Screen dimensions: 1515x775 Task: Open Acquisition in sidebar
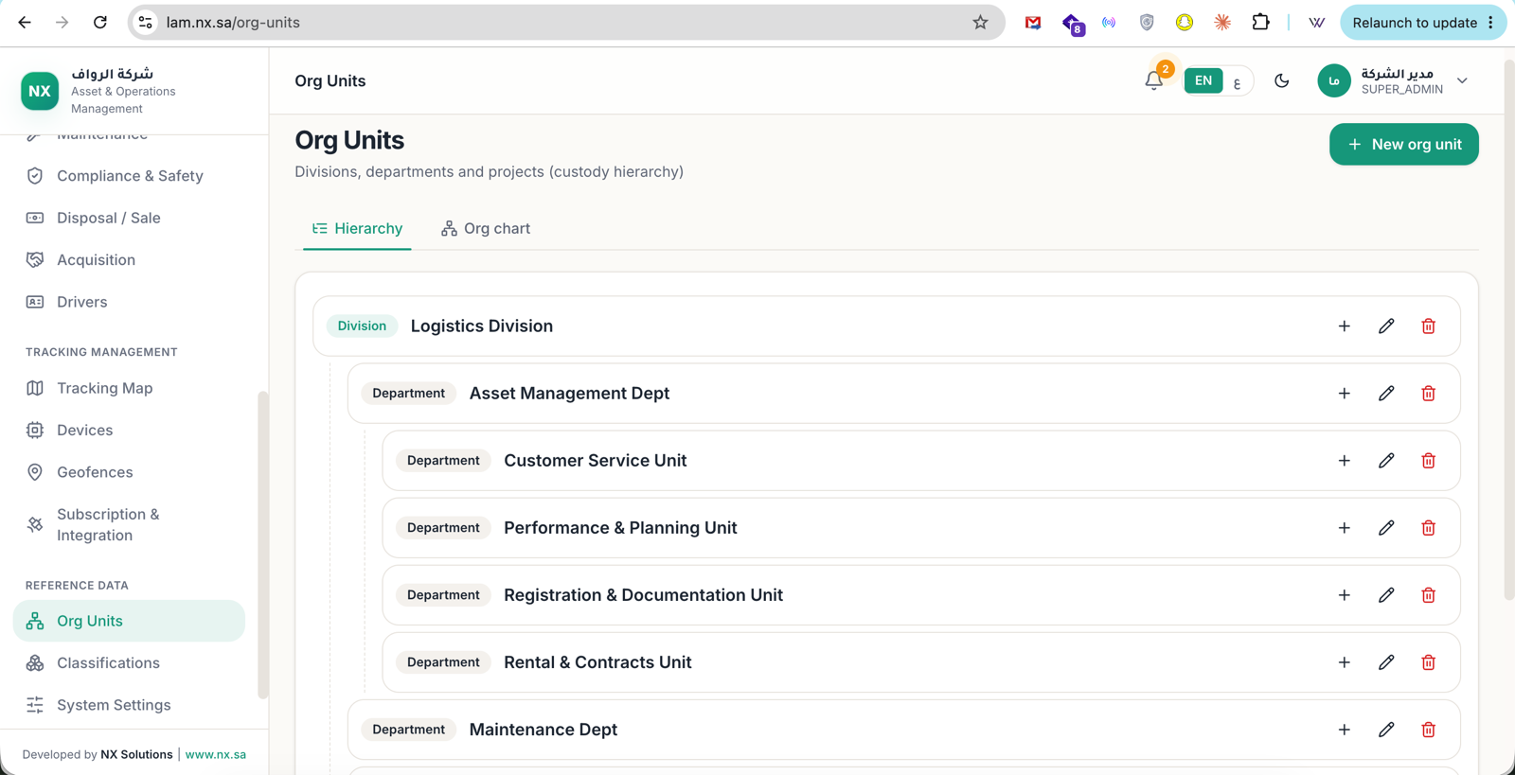coord(129,260)
